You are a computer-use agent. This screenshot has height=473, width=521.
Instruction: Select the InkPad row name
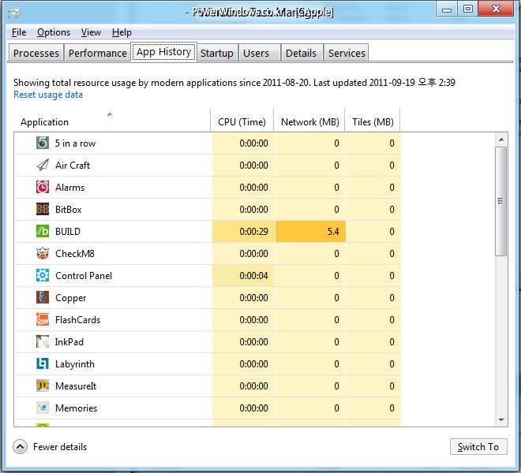point(69,342)
